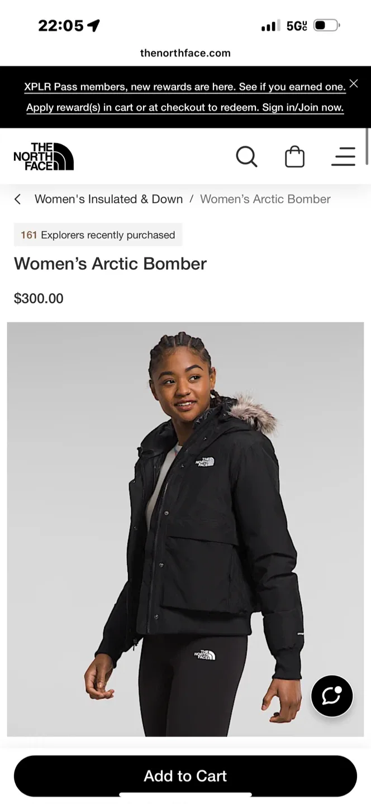This screenshot has width=371, height=804.
Task: Open the search magnifier icon
Action: click(246, 157)
